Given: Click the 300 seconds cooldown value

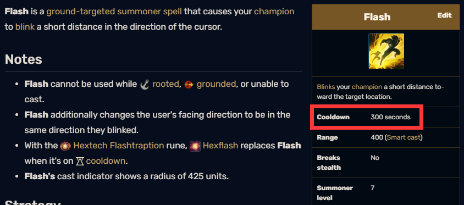Looking at the screenshot, I should (390, 117).
